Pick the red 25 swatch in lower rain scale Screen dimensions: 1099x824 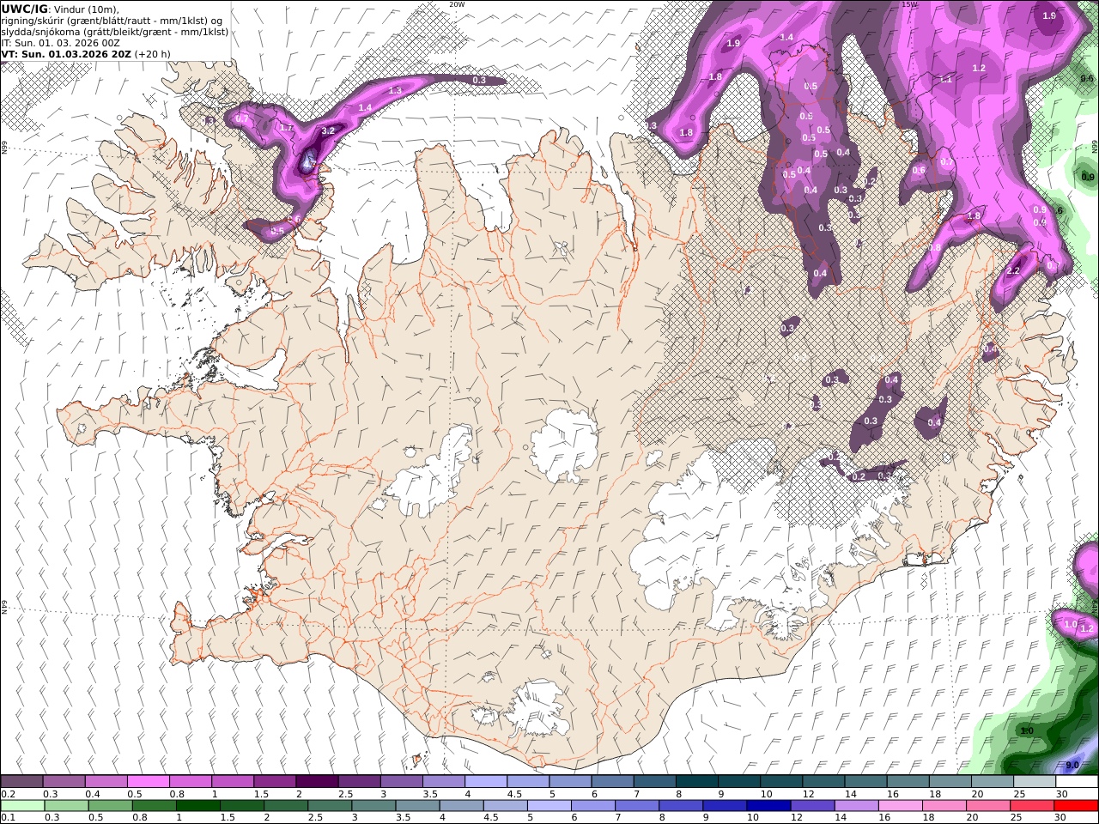coord(1031,806)
